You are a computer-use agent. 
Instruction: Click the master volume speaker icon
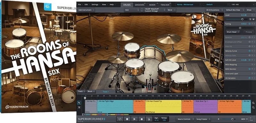(x=219, y=119)
